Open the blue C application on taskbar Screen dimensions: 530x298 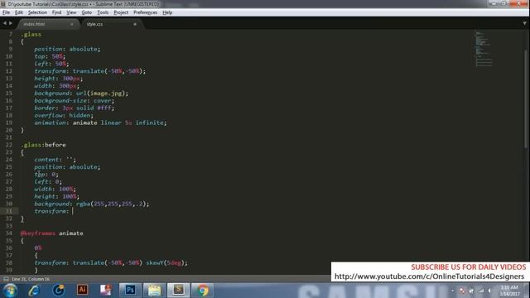(58, 291)
